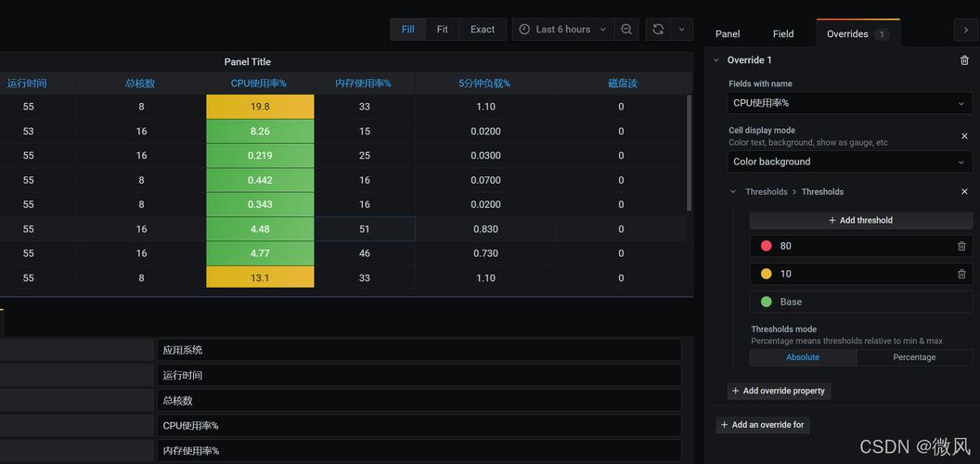Delete the 80 threshold
This screenshot has width=980, height=464.
tap(961, 246)
